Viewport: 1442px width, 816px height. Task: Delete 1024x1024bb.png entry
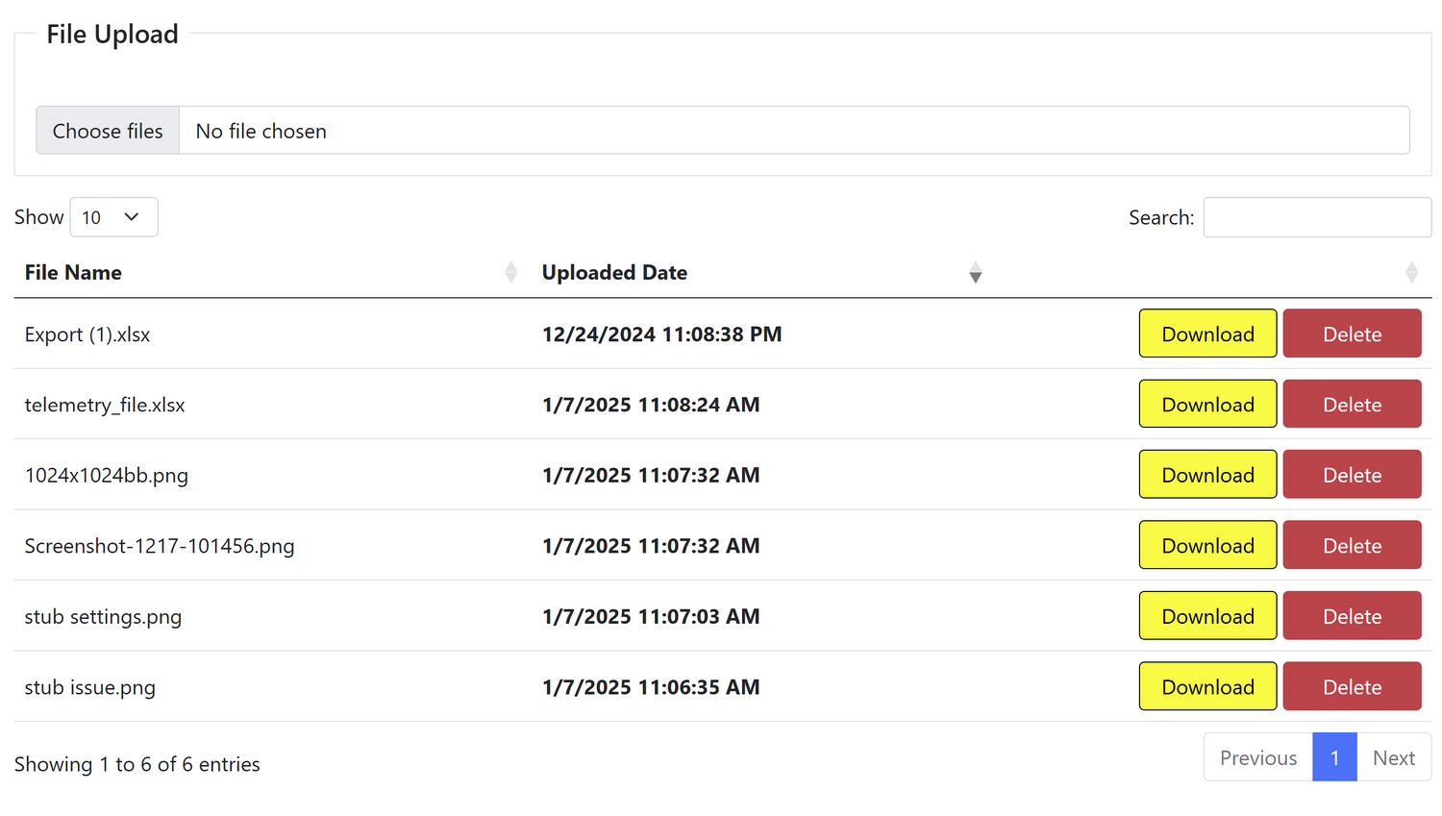coord(1352,475)
